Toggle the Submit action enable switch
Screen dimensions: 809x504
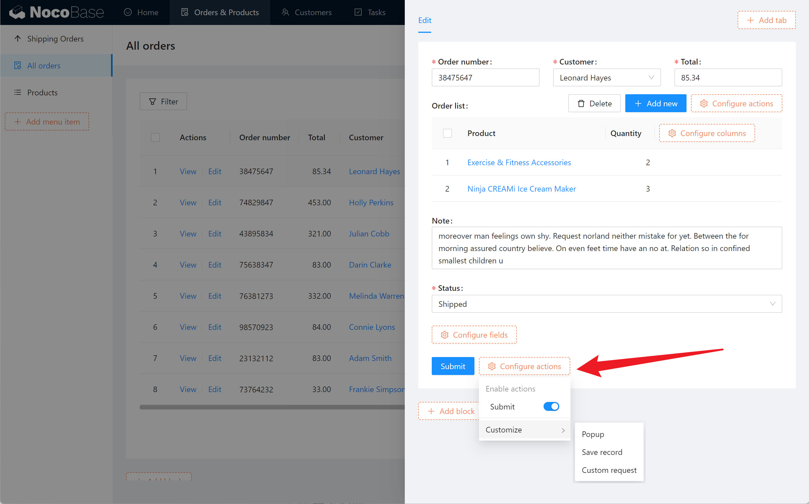point(551,406)
